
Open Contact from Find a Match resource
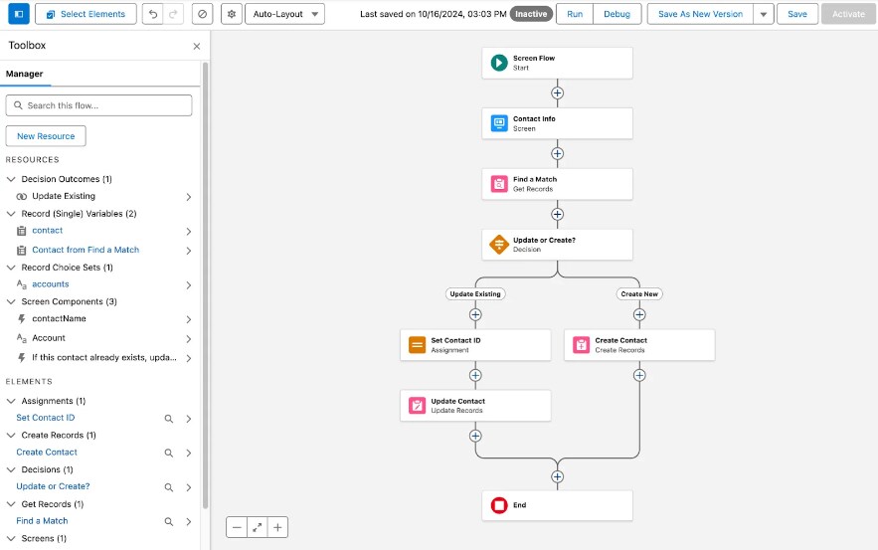point(86,250)
